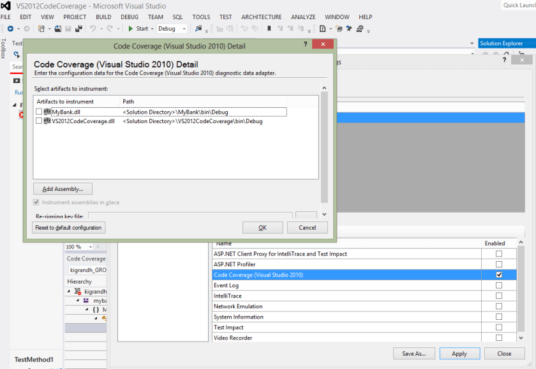536x369 pixels.
Task: Click the Redo toolbar icon
Action: [x=109, y=28]
